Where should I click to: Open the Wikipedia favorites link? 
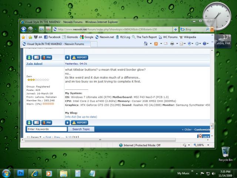[188, 37]
